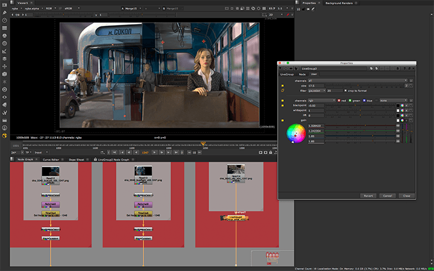Click the Revert button

369,196
